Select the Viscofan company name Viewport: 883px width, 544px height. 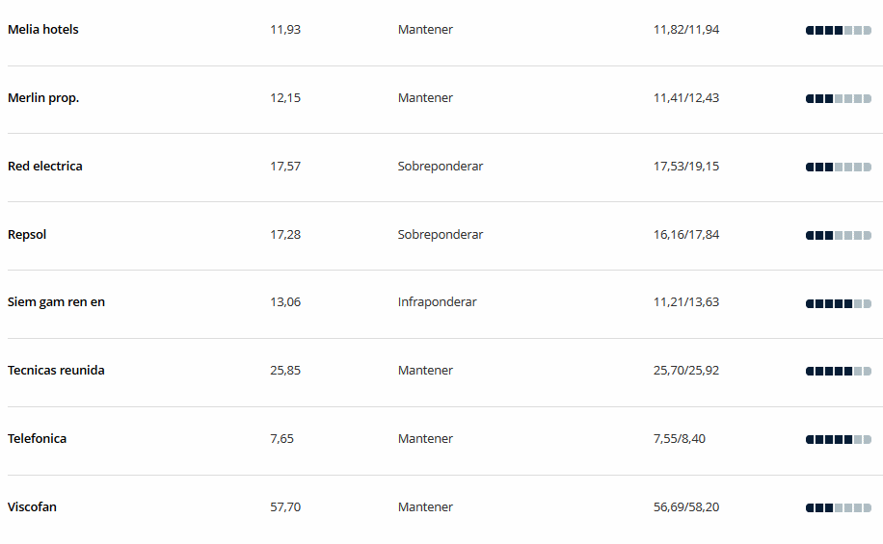click(x=32, y=506)
